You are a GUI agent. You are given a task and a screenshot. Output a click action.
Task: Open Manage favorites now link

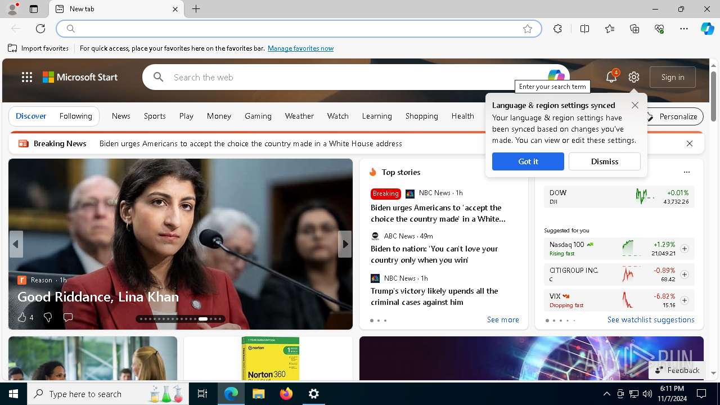(x=300, y=48)
